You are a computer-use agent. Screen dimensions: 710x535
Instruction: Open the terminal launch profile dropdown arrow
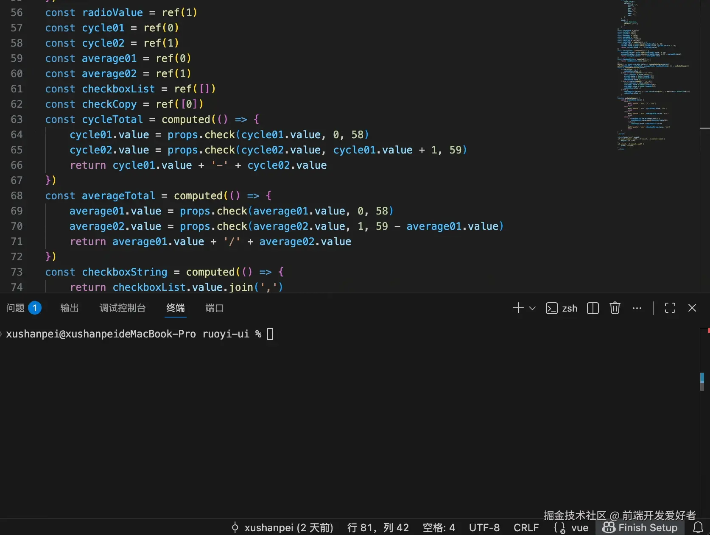coord(532,308)
